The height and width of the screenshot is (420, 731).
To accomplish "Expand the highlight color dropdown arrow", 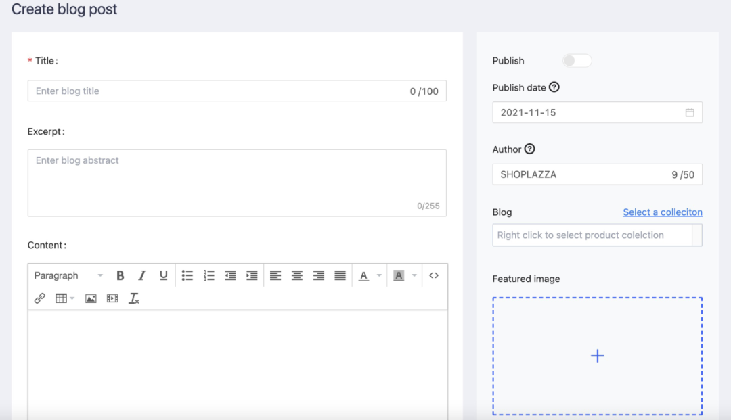I will (414, 276).
